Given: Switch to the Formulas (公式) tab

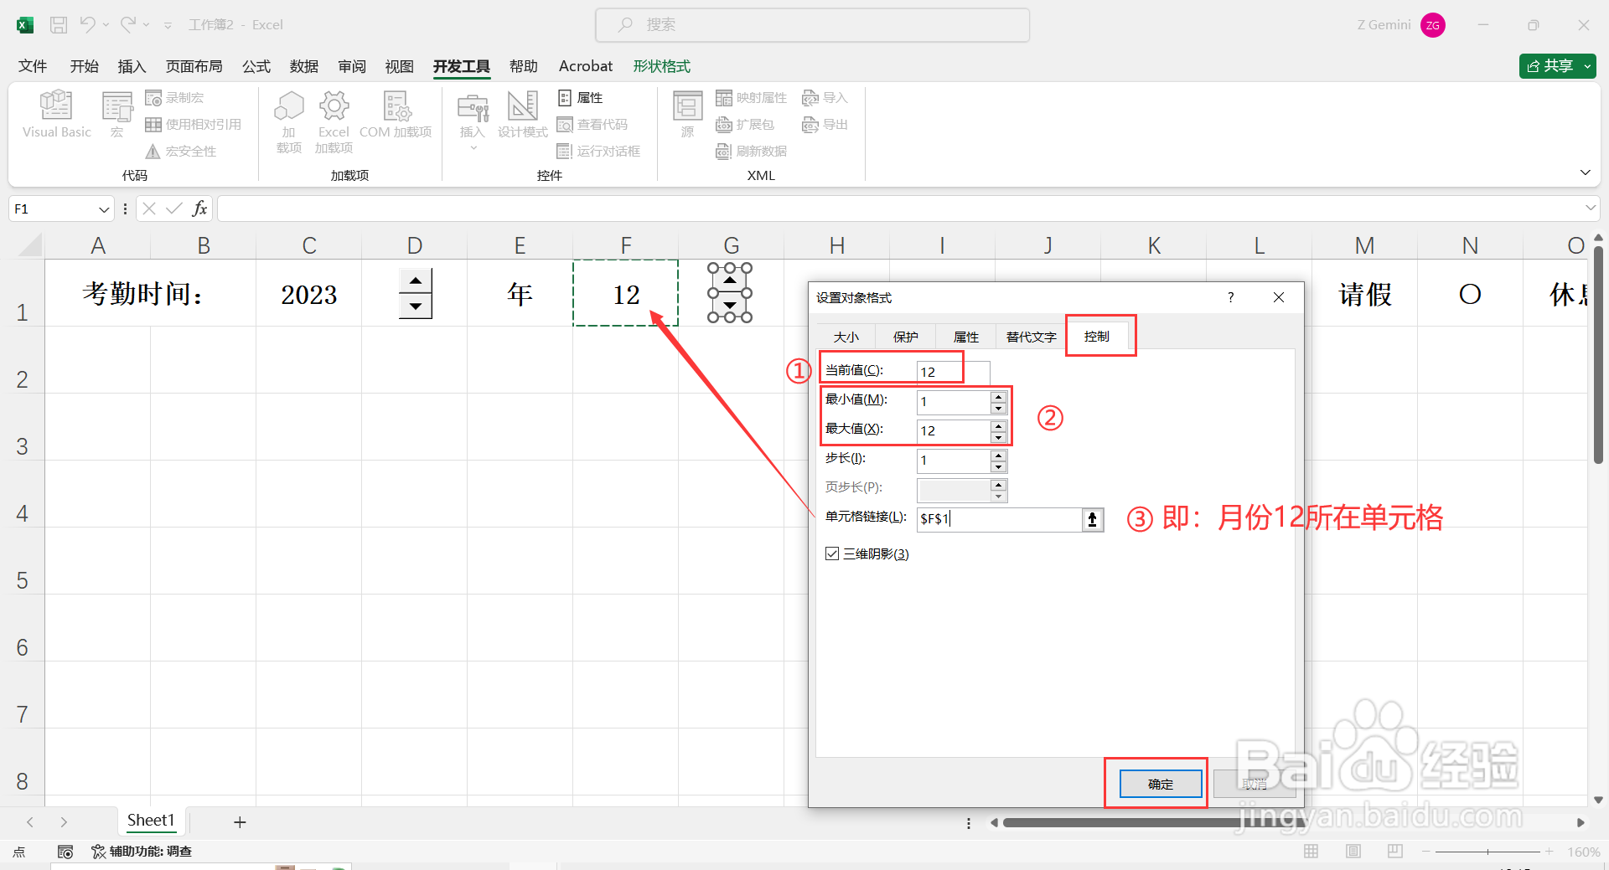Looking at the screenshot, I should coord(256,66).
